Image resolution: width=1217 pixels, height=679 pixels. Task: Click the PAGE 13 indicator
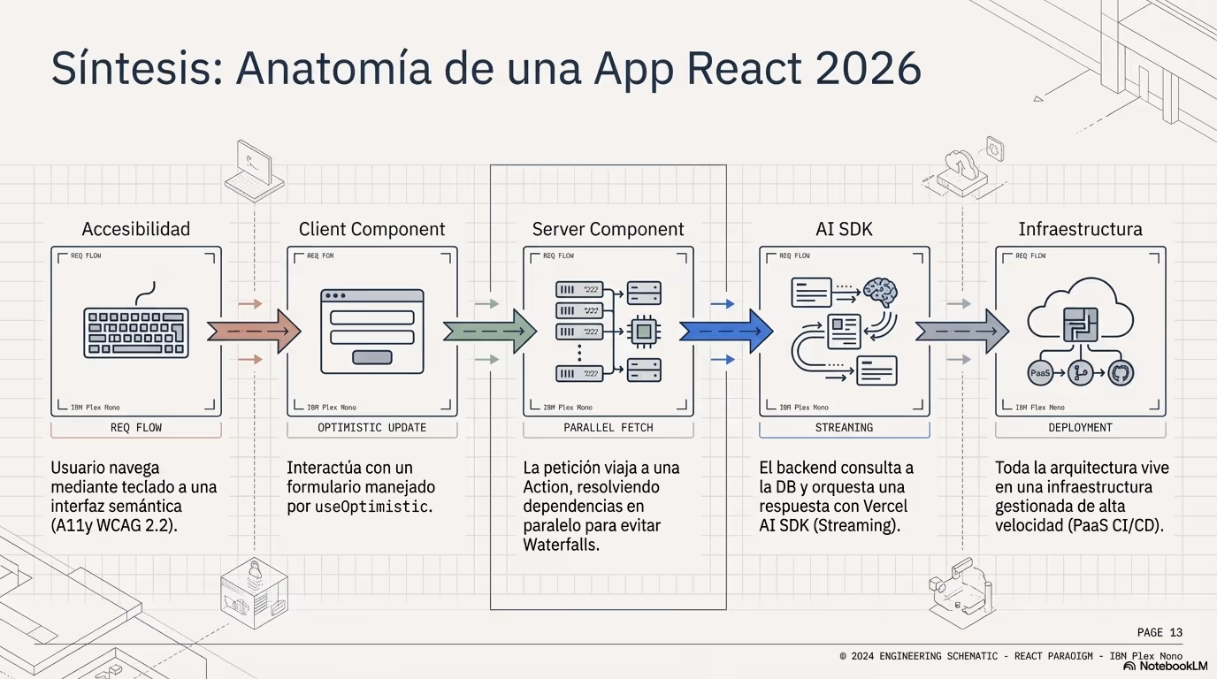tap(1160, 632)
